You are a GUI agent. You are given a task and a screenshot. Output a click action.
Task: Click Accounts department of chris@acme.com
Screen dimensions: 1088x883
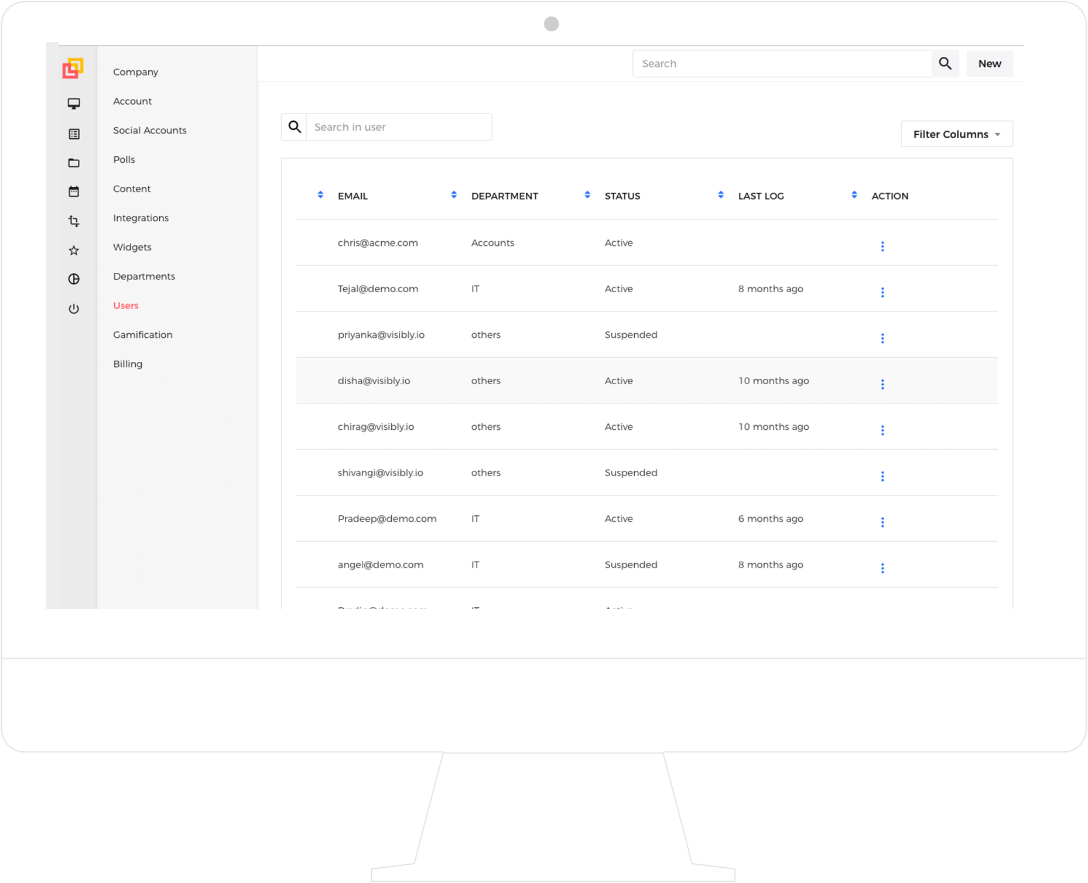tap(492, 243)
